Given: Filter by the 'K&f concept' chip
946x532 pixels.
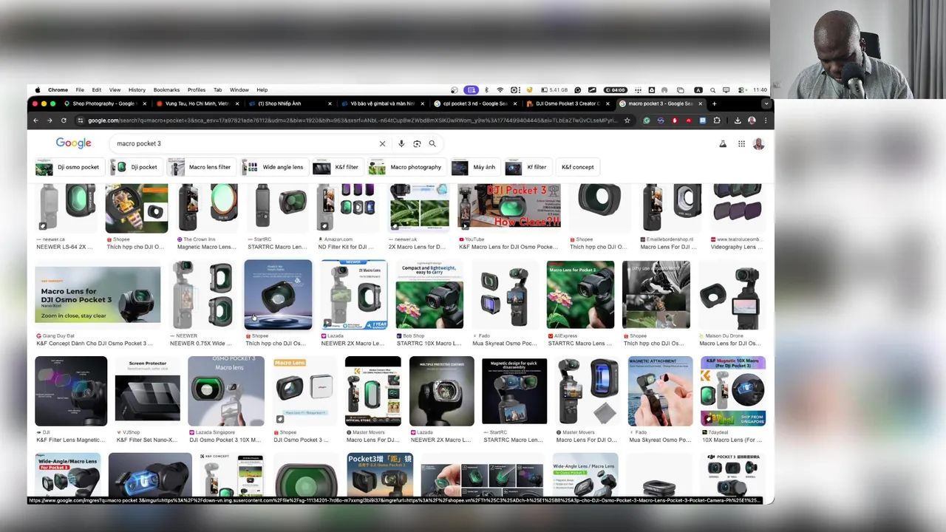Looking at the screenshot, I should pyautogui.click(x=577, y=167).
